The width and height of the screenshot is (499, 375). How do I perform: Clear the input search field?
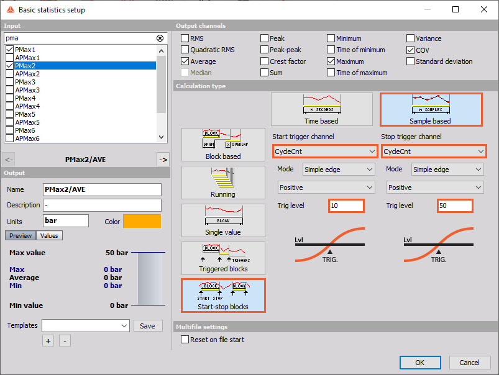tap(160, 38)
